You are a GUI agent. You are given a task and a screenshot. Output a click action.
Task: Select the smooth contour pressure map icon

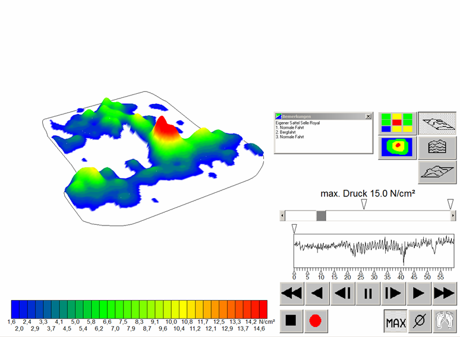pyautogui.click(x=396, y=147)
